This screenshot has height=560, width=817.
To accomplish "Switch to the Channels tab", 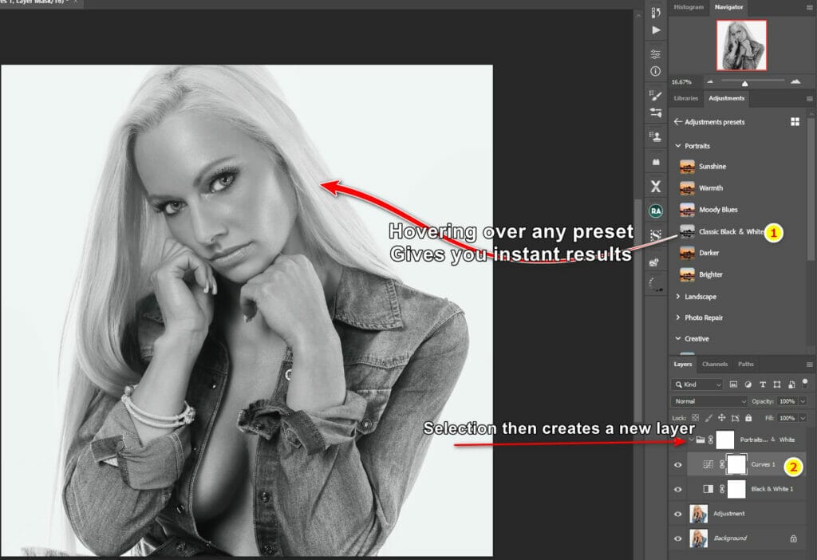I will (714, 364).
